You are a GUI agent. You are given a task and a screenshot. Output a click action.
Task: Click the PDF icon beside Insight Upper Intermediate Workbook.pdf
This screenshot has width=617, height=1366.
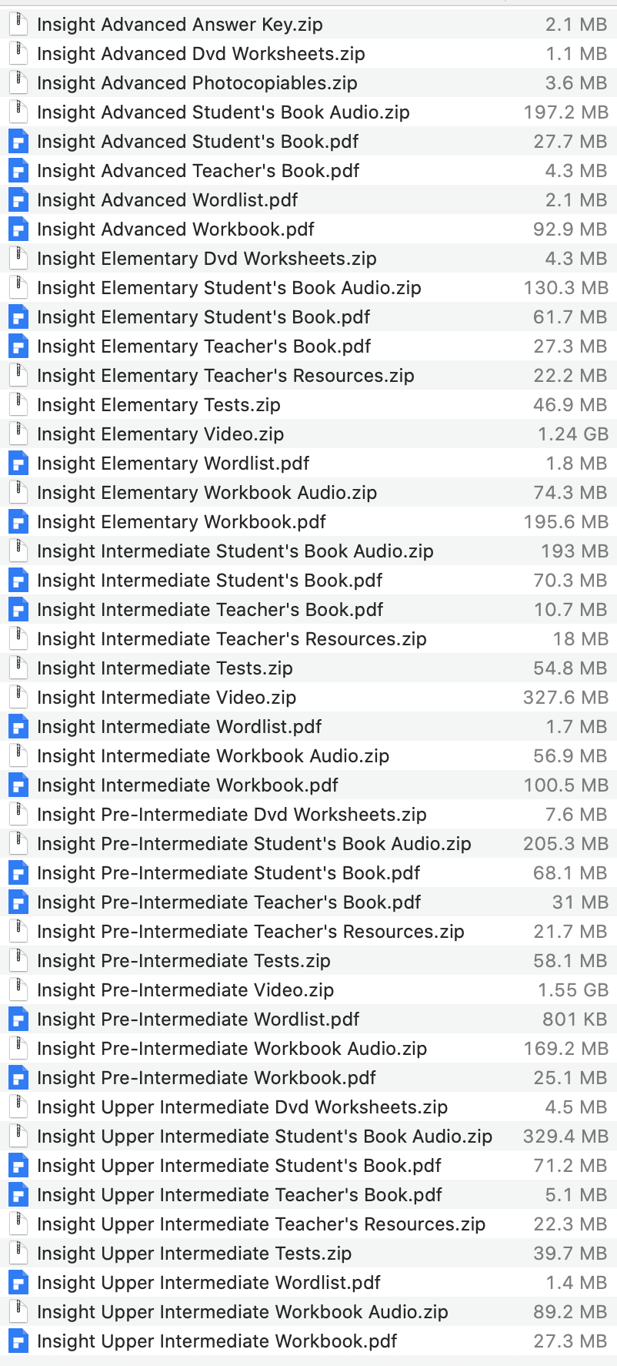(x=18, y=1341)
